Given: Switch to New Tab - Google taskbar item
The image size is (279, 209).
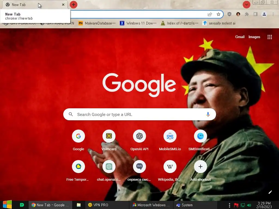Looking at the screenshot, I should (50, 205).
